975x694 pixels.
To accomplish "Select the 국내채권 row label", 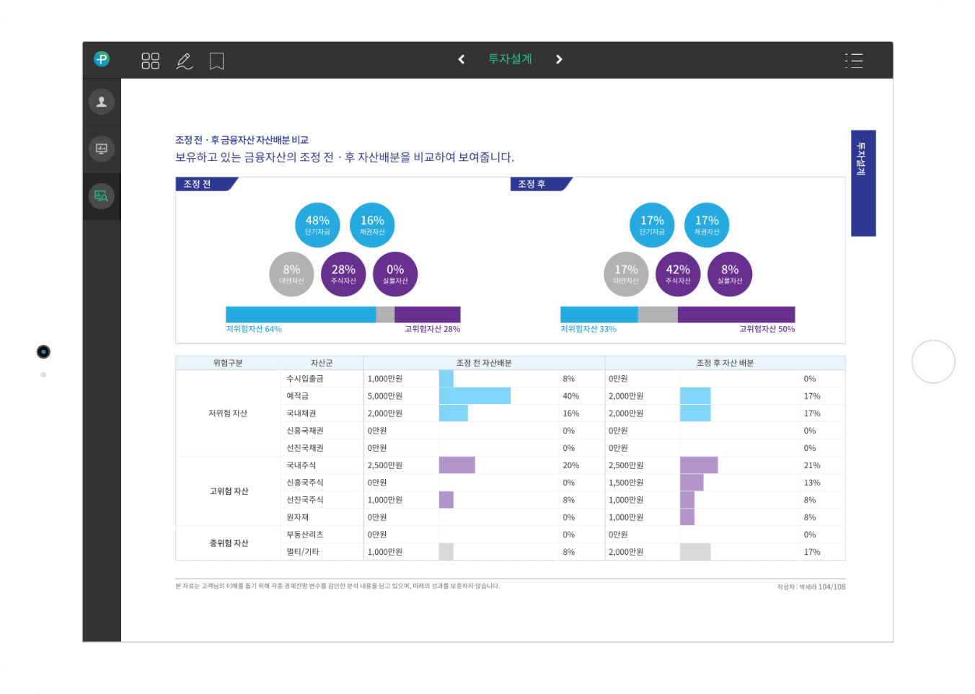I will 301,413.
